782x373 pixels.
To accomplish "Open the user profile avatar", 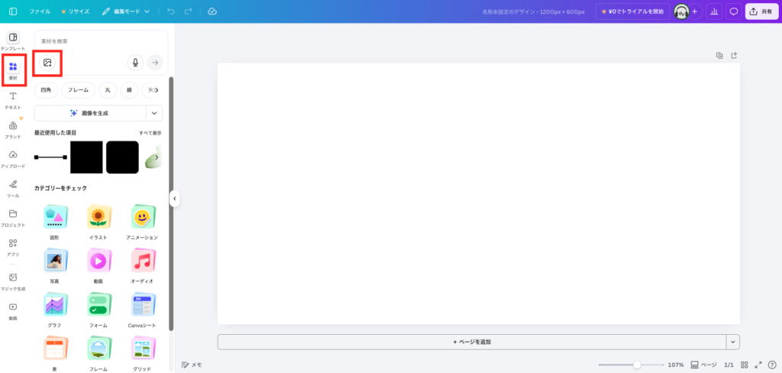I will [681, 11].
